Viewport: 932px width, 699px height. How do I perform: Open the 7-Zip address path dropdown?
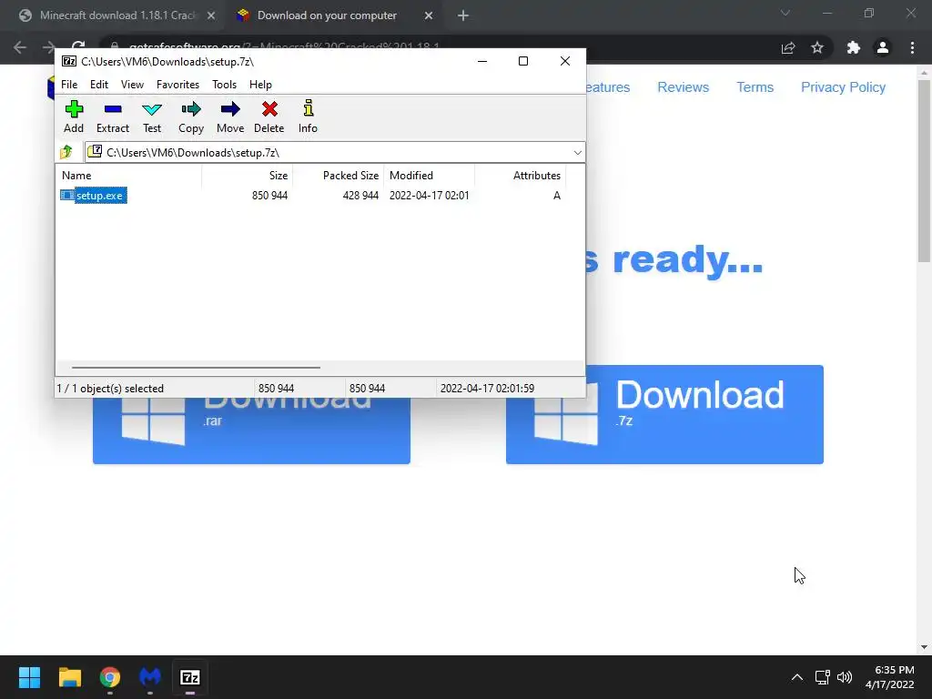point(577,153)
